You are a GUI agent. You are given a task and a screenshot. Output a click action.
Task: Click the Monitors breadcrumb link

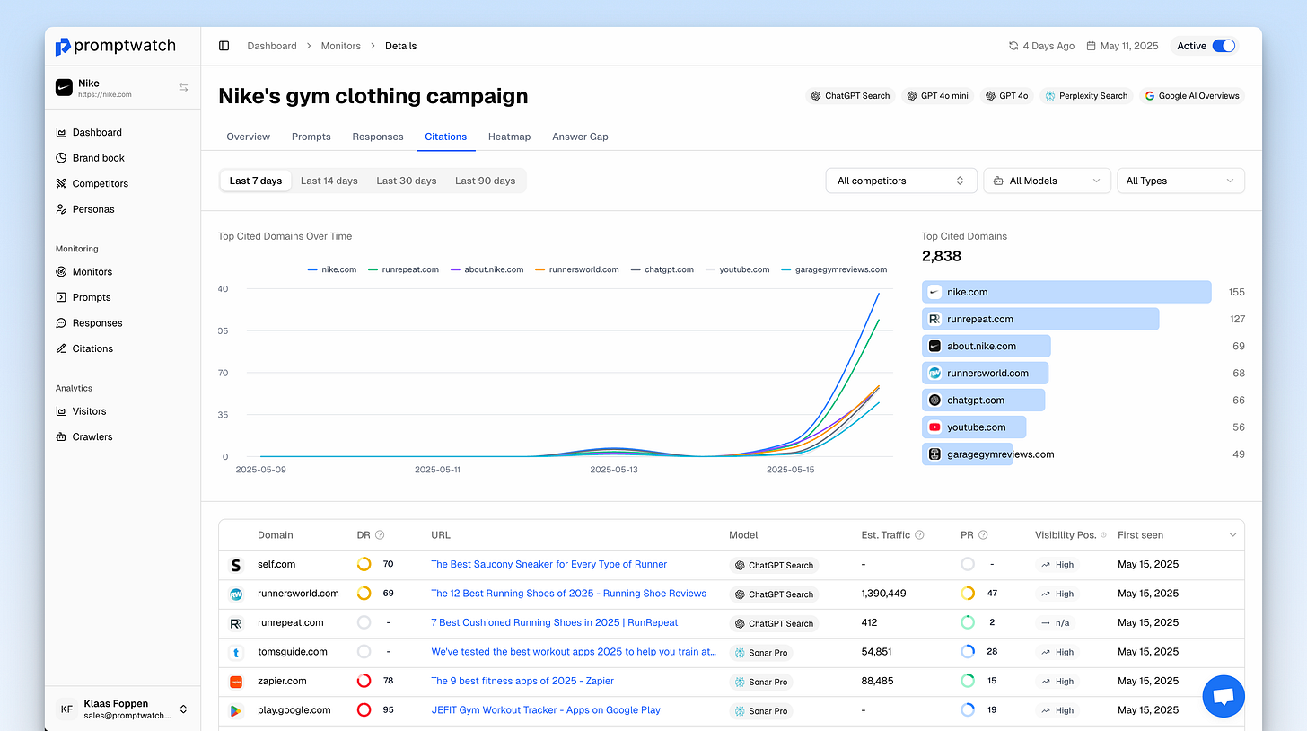pyautogui.click(x=341, y=46)
